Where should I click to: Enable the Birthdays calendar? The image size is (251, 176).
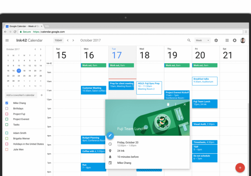tap(7, 108)
